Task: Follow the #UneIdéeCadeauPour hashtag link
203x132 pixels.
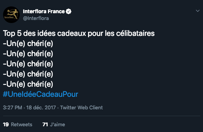Action: 40,94
